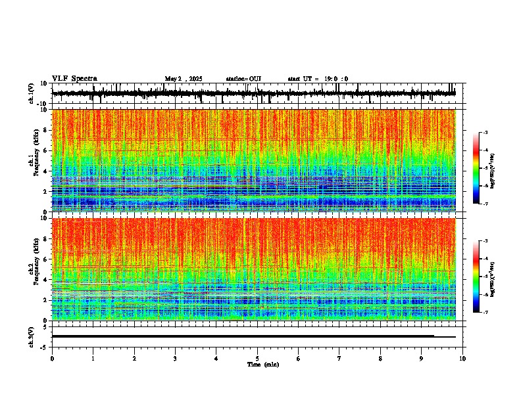
Task: Click time axis tick label "7"
Action: (x=339, y=359)
